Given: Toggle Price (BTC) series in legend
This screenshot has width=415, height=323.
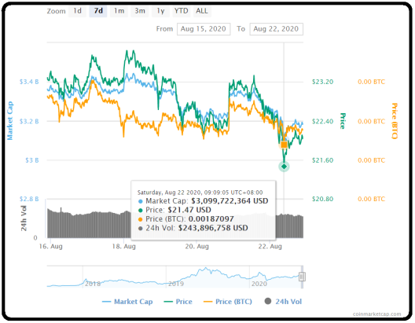Looking at the screenshot, I should pyautogui.click(x=228, y=302).
